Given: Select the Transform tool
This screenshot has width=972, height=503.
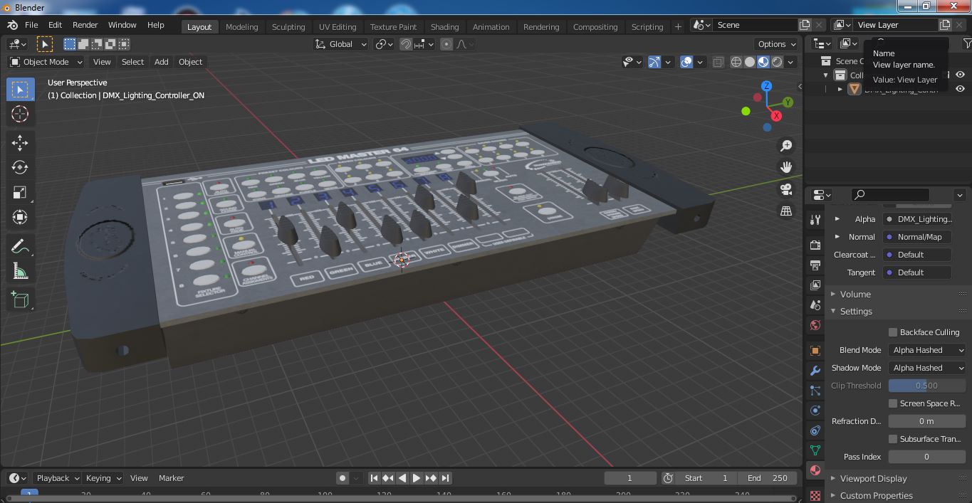Looking at the screenshot, I should click(20, 217).
